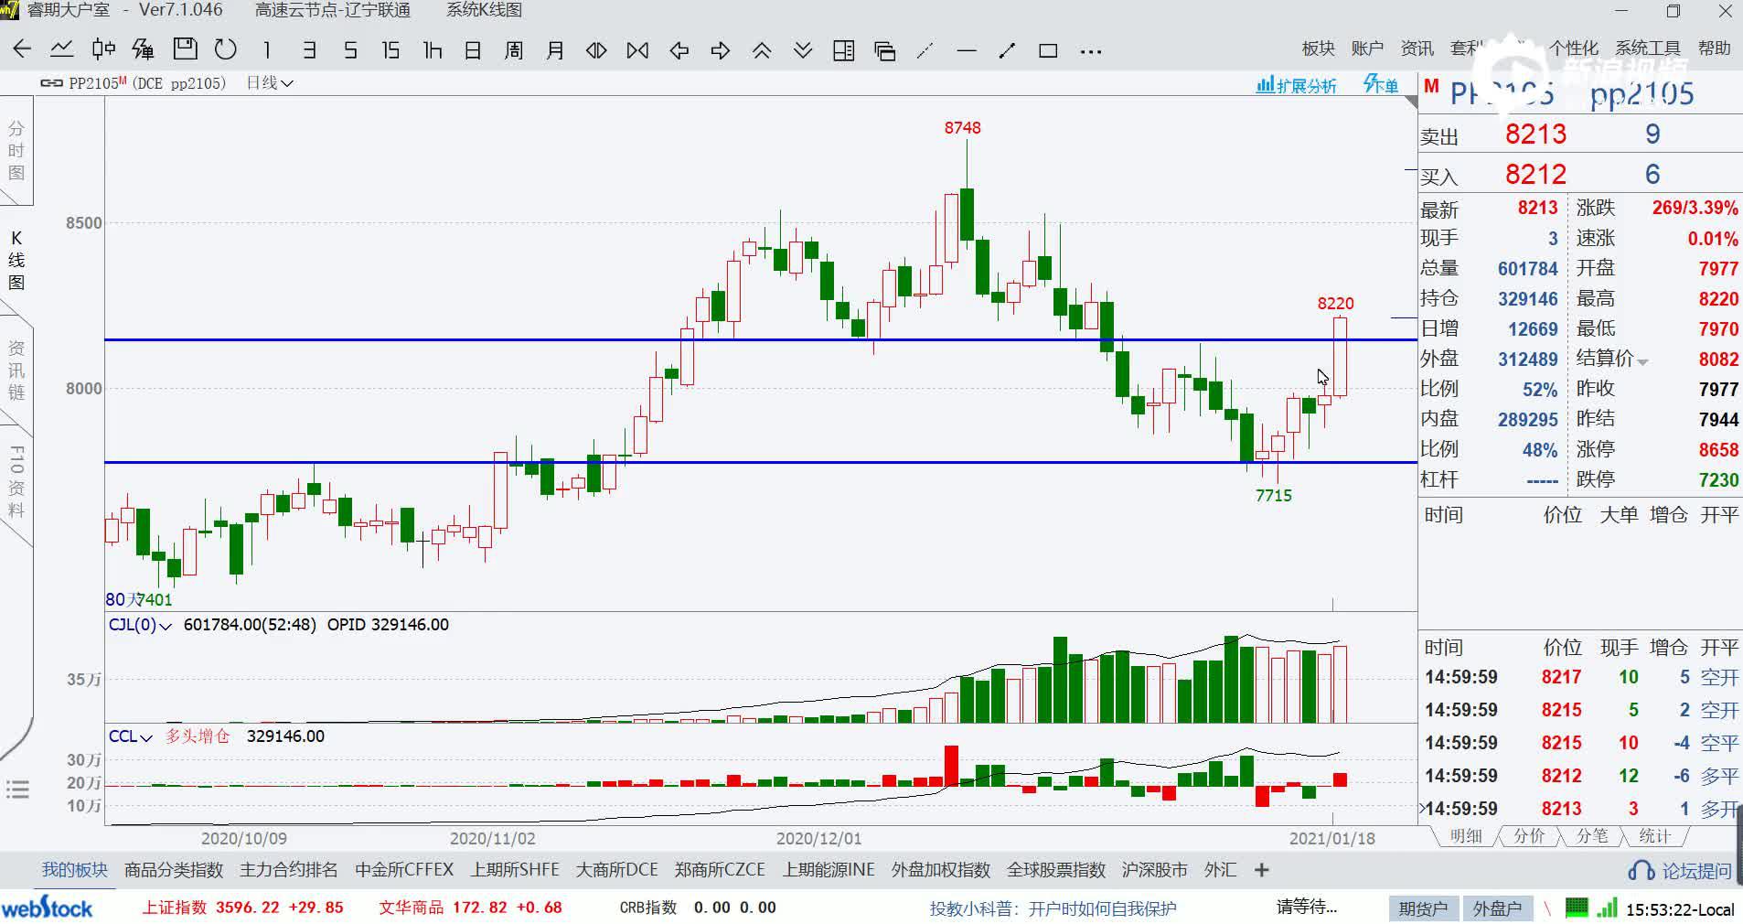Select the trend line segment tool
Screen dimensions: 1743x924
pos(1008,50)
